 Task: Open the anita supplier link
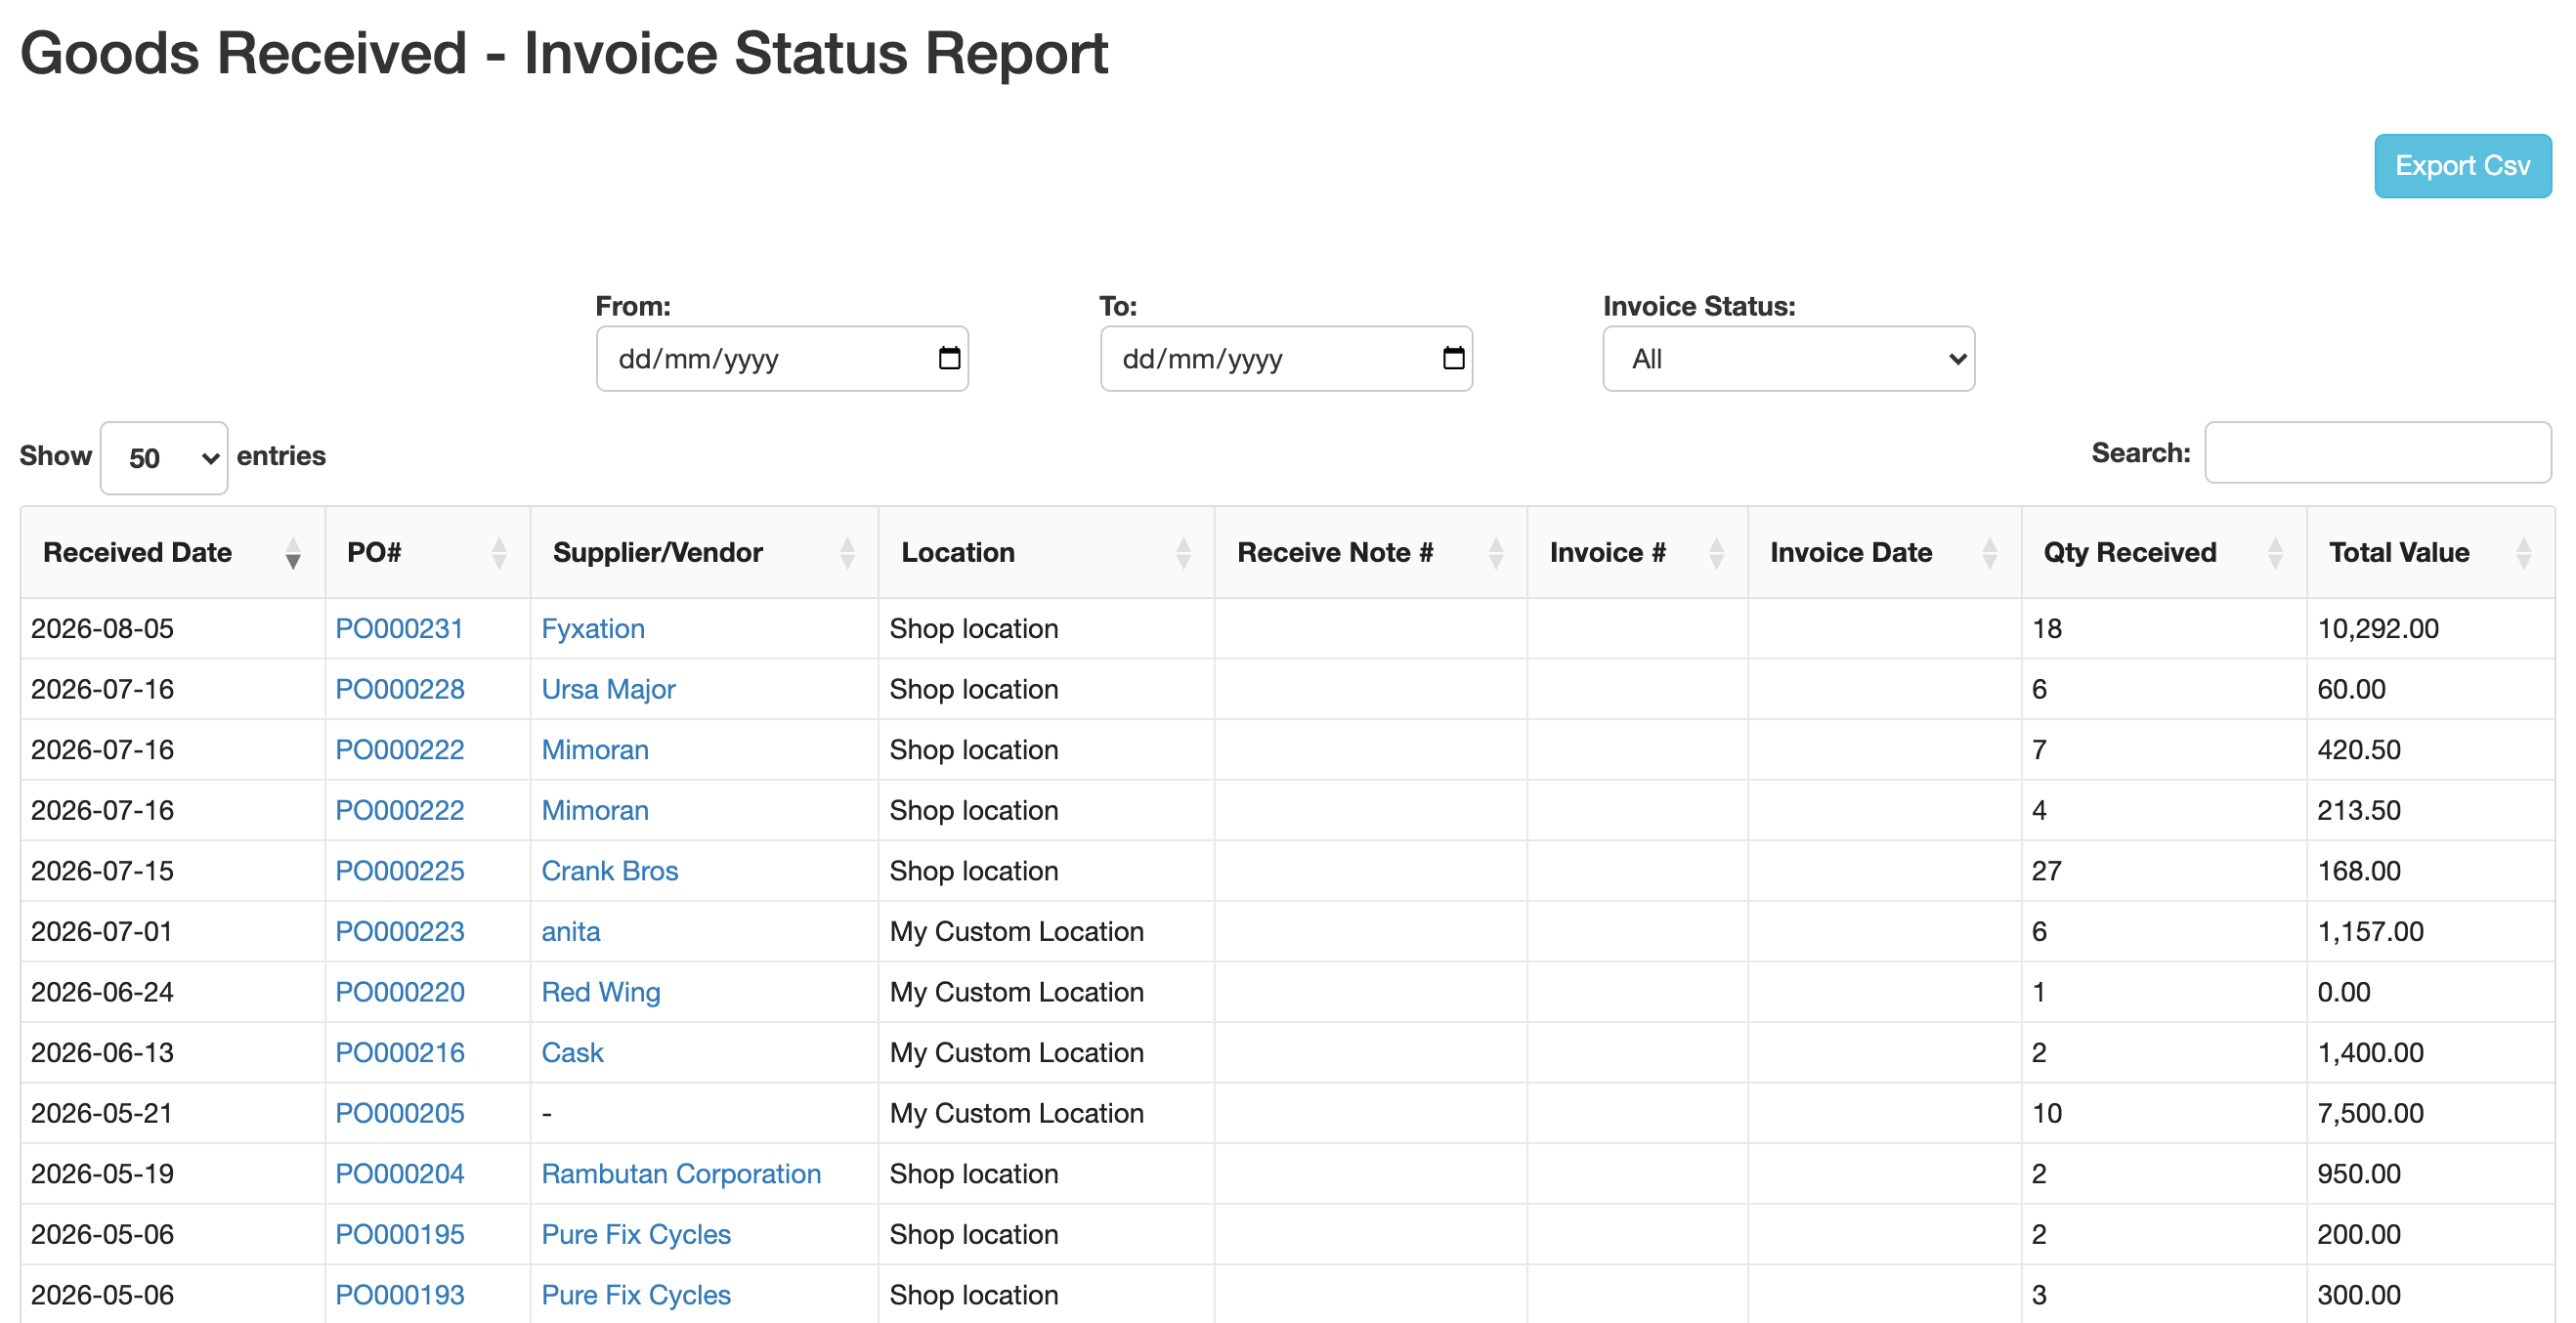571,932
